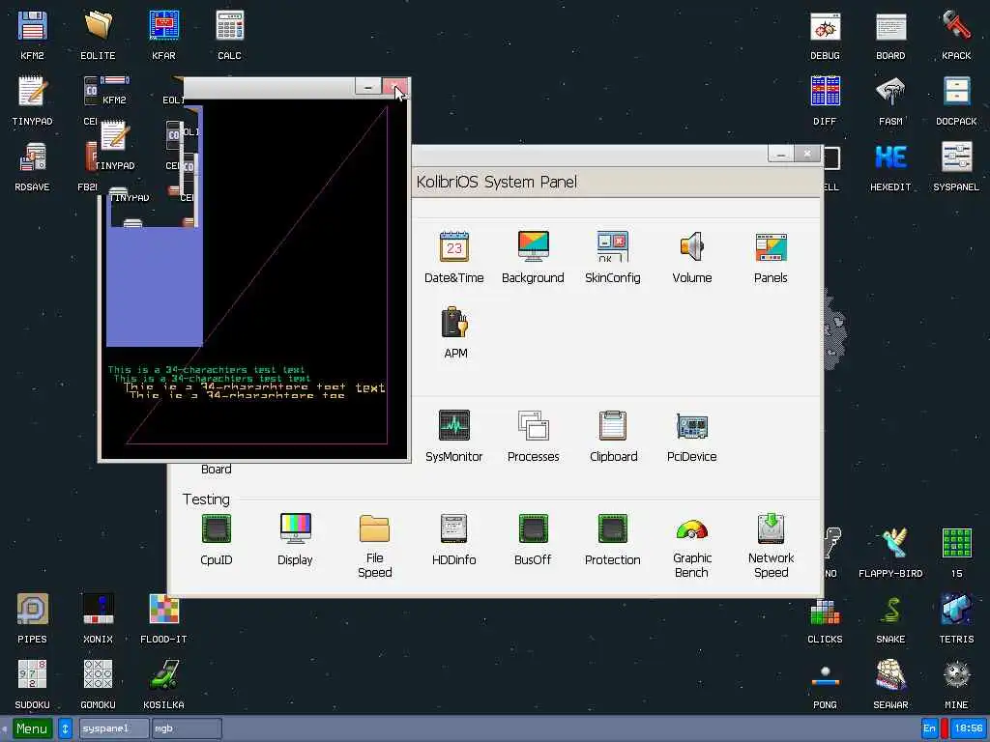
Task: Minimize the mgb benchmark window
Action: click(x=368, y=86)
